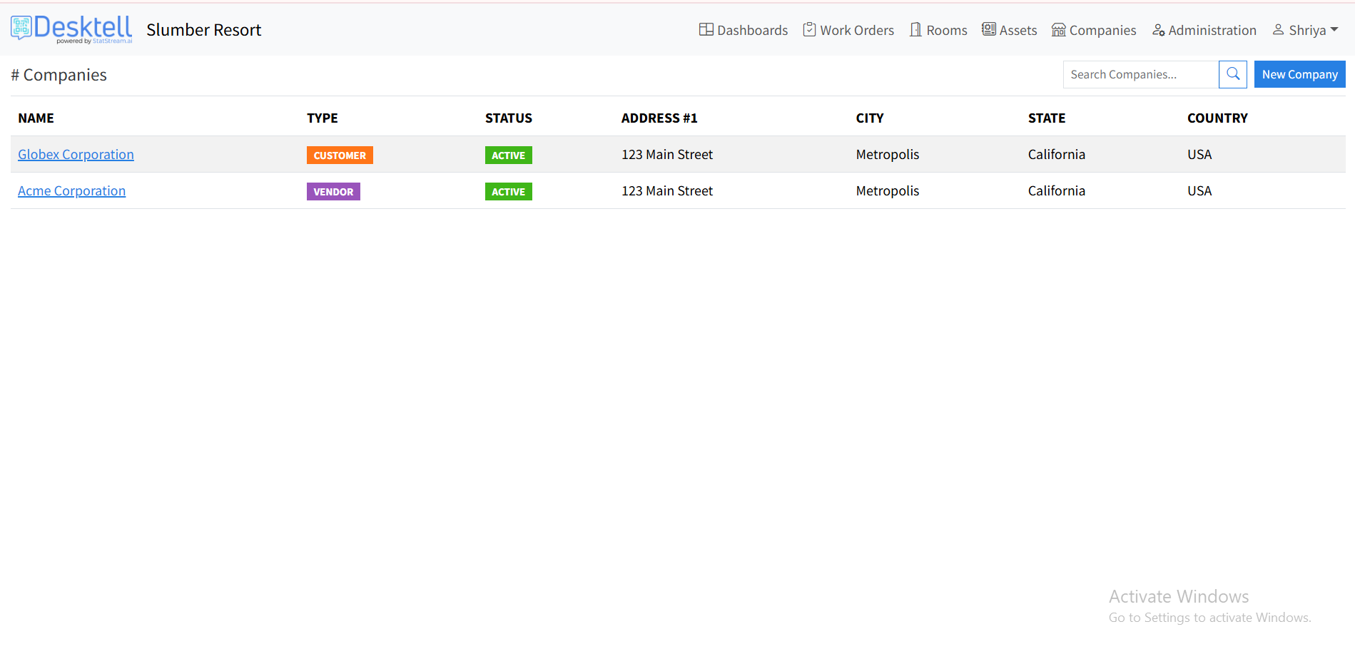The width and height of the screenshot is (1355, 659).
Task: Open the Acme Corporation link
Action: (71, 191)
